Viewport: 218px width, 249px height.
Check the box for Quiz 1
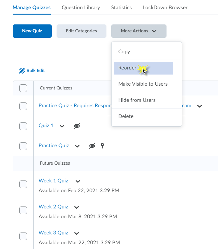click(x=23, y=126)
